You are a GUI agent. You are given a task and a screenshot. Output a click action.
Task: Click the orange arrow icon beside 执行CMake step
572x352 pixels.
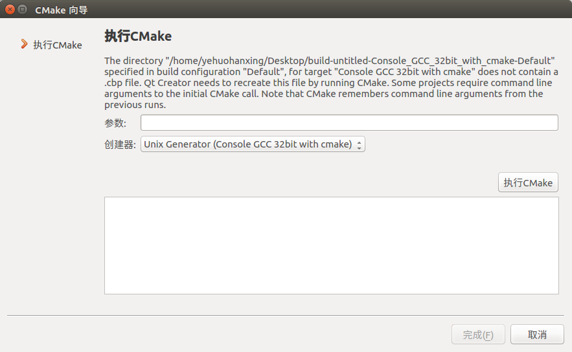click(24, 44)
